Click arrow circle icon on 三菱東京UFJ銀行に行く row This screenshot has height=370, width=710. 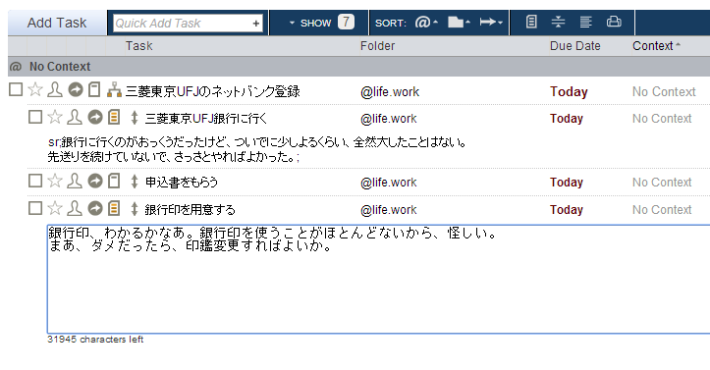(95, 117)
